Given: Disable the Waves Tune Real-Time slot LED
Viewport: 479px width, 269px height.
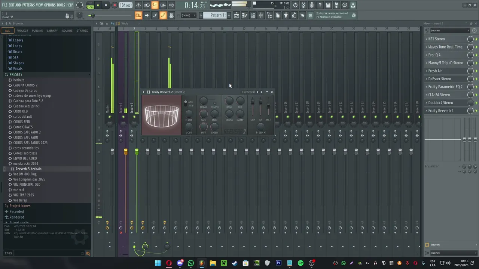Looking at the screenshot, I should point(476,47).
